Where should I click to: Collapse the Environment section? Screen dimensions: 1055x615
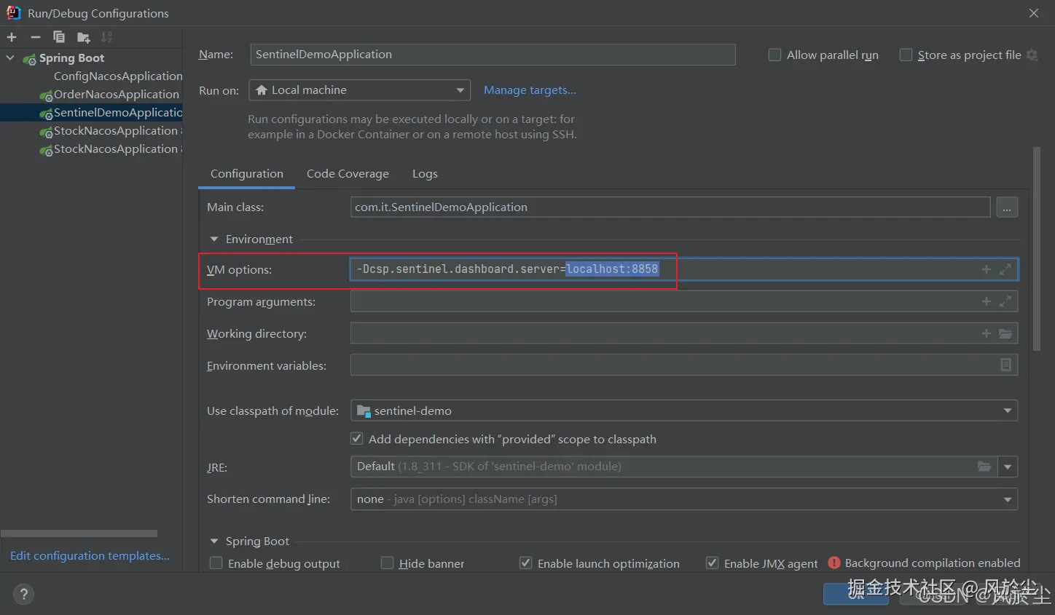pyautogui.click(x=214, y=239)
